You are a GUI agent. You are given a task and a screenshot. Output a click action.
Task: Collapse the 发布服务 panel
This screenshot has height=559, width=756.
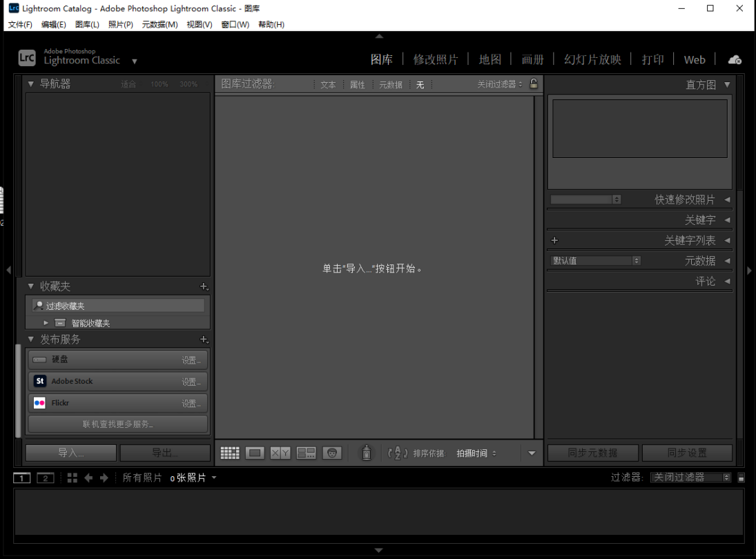tap(31, 340)
